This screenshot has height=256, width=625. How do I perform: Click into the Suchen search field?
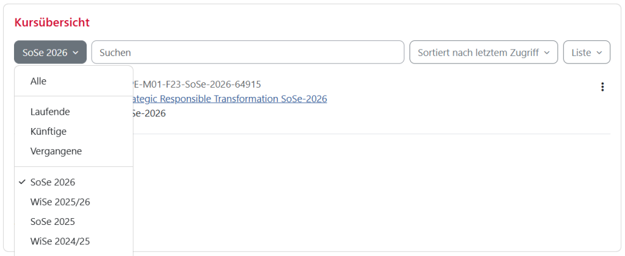point(248,52)
